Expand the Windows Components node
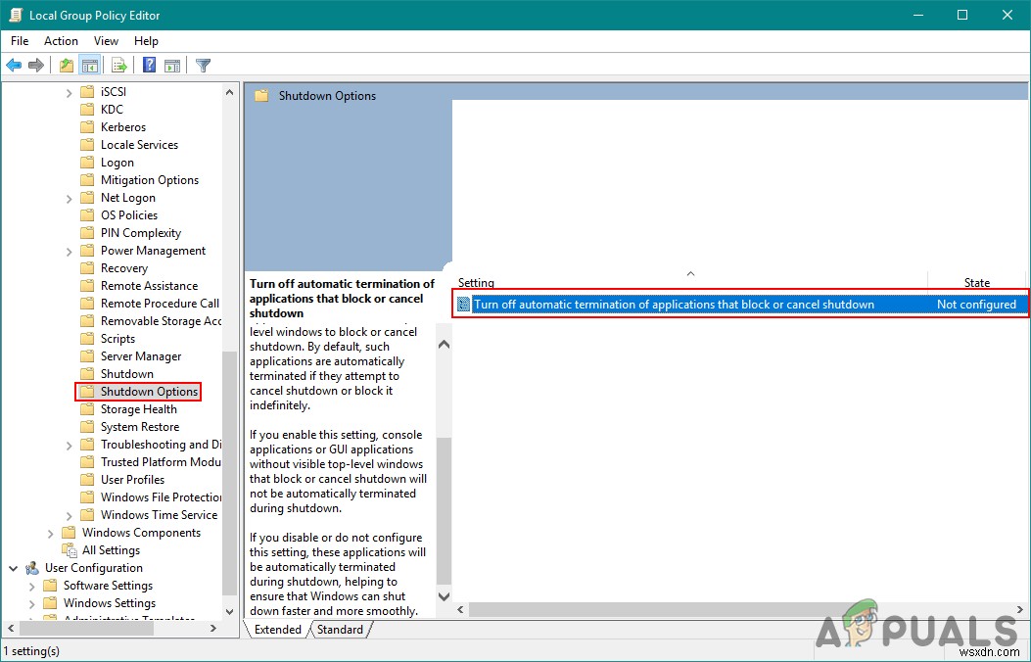 51,533
